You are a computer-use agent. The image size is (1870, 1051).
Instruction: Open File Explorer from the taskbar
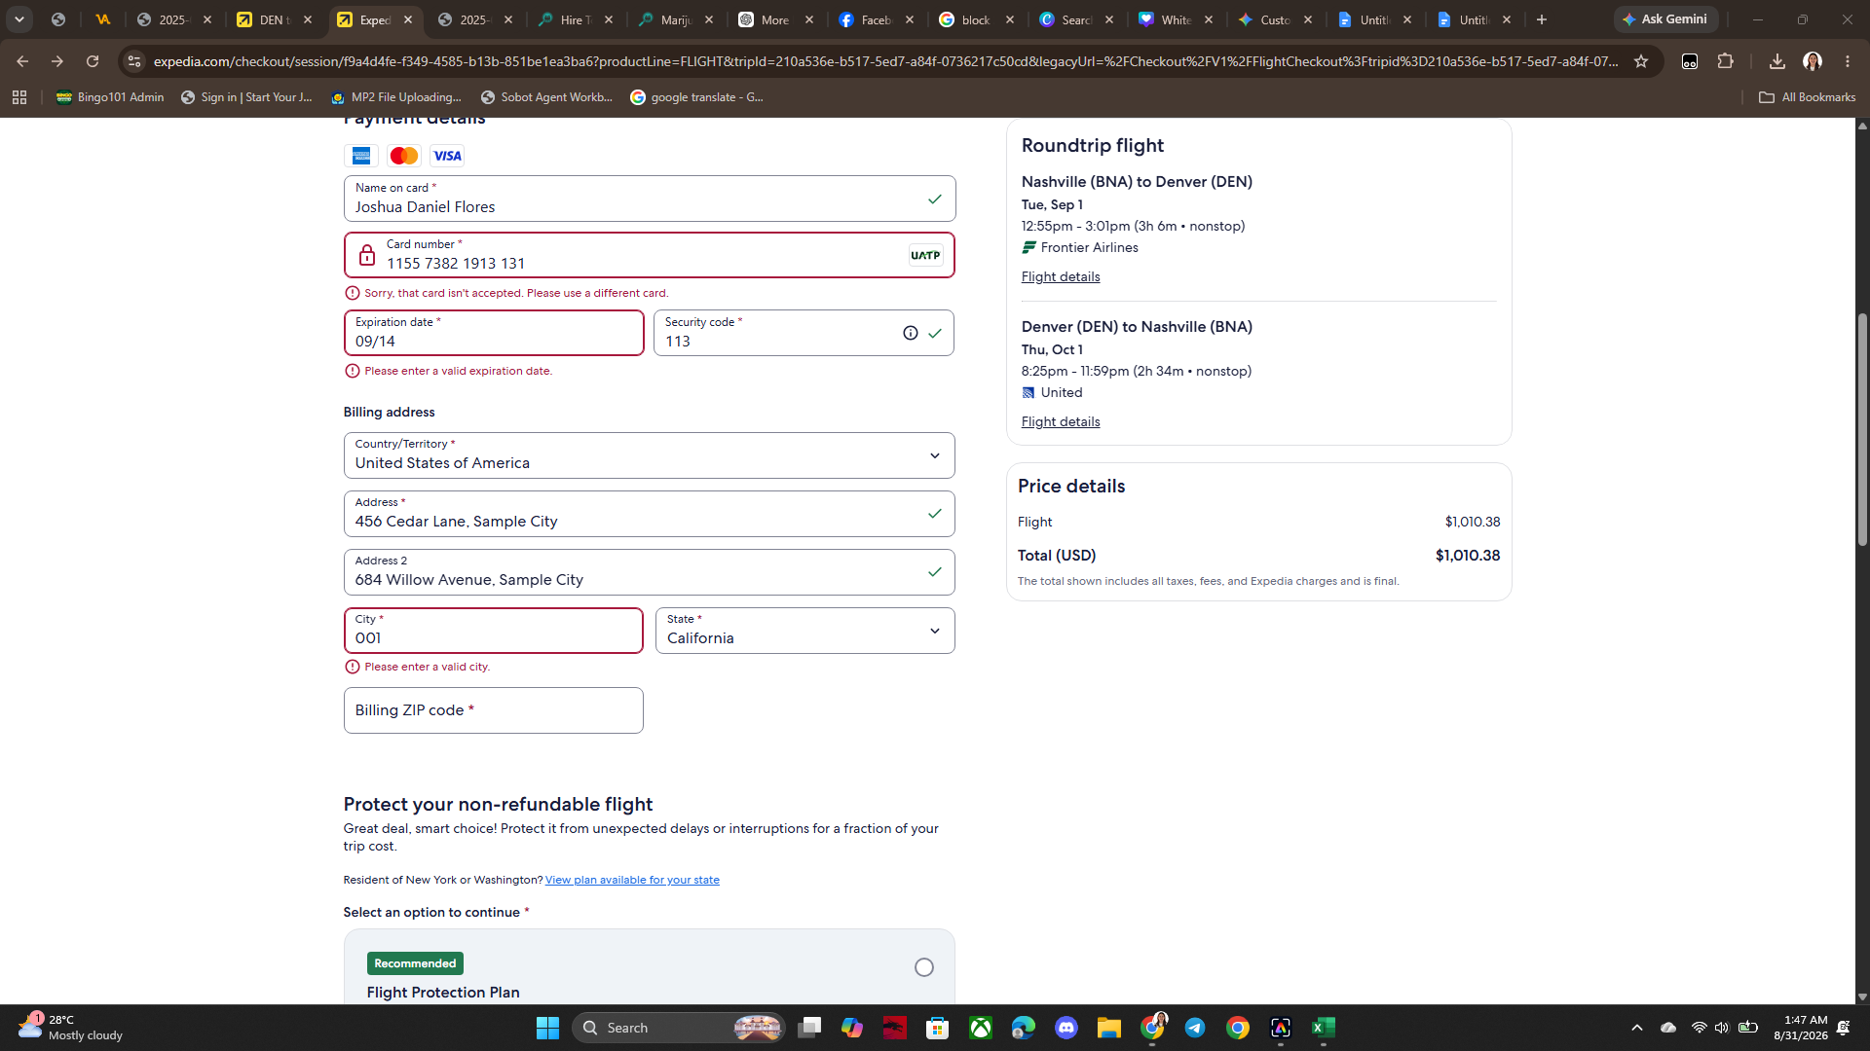1109,1028
